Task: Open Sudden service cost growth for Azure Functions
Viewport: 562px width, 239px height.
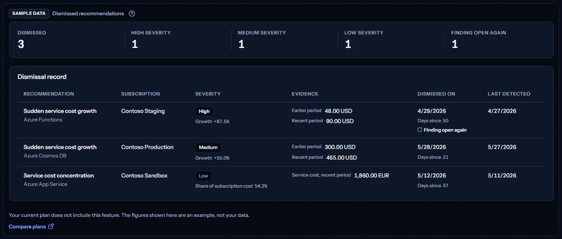Action: 60,111
